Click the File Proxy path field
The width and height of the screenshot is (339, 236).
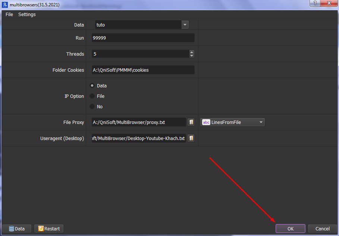coord(139,122)
